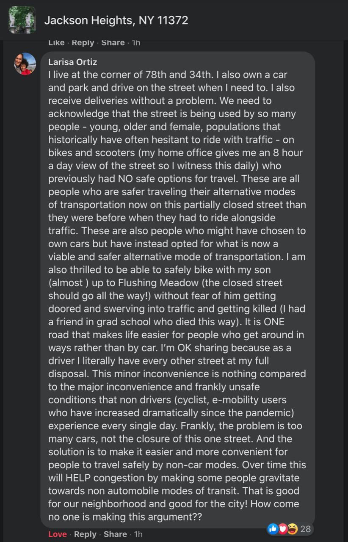Viewport: 348px width, 542px height.
Task: Open Jackson Heights, NY 11372 group title
Action: tap(116, 20)
